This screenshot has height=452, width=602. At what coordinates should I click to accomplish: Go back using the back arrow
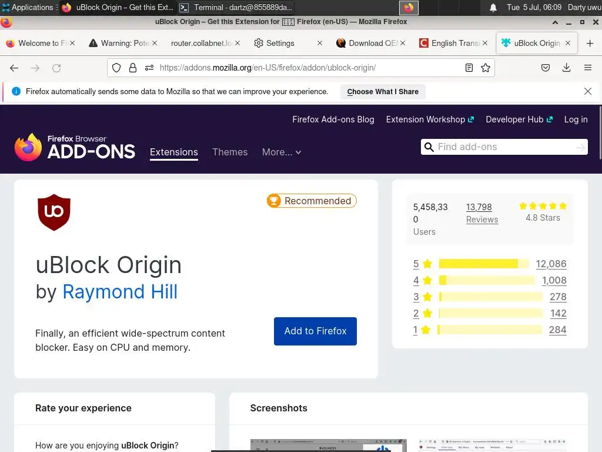[x=14, y=68]
